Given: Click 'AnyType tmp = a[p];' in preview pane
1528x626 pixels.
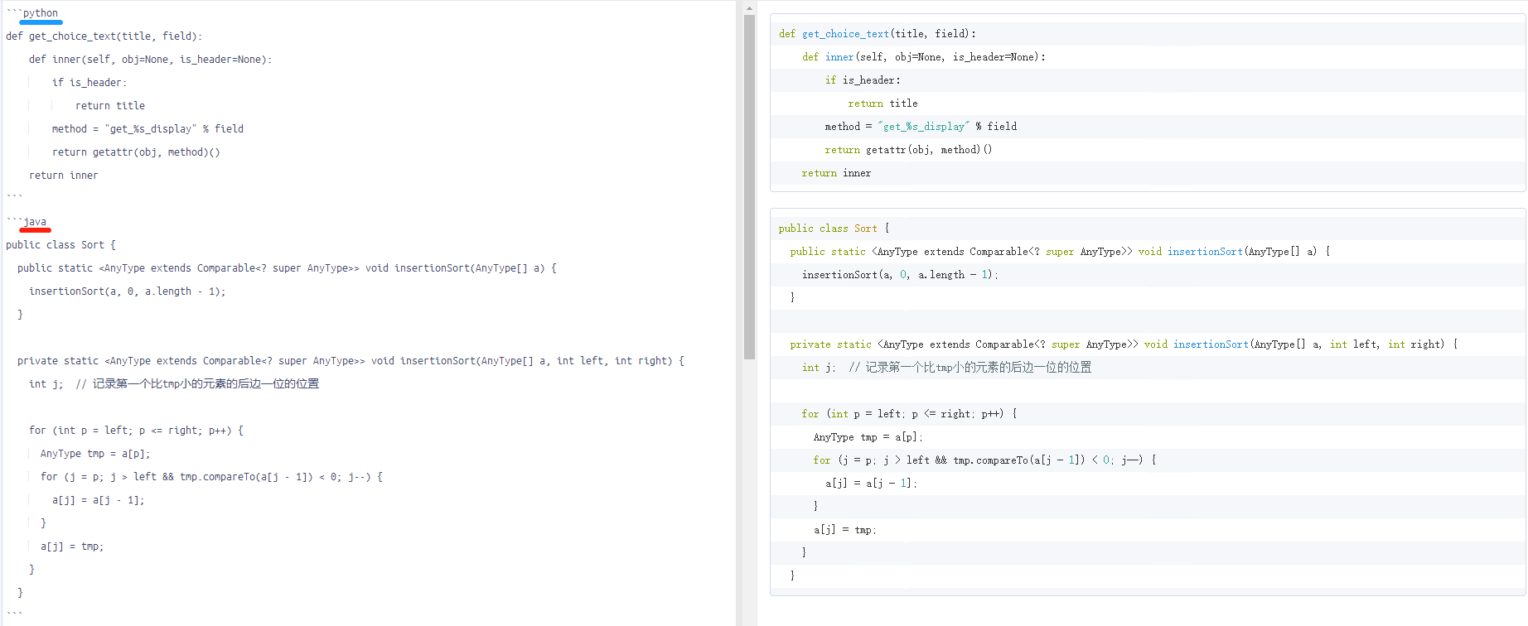Looking at the screenshot, I should point(868,437).
